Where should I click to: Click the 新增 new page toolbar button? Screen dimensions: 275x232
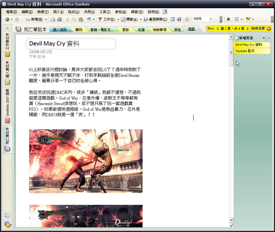(34, 19)
